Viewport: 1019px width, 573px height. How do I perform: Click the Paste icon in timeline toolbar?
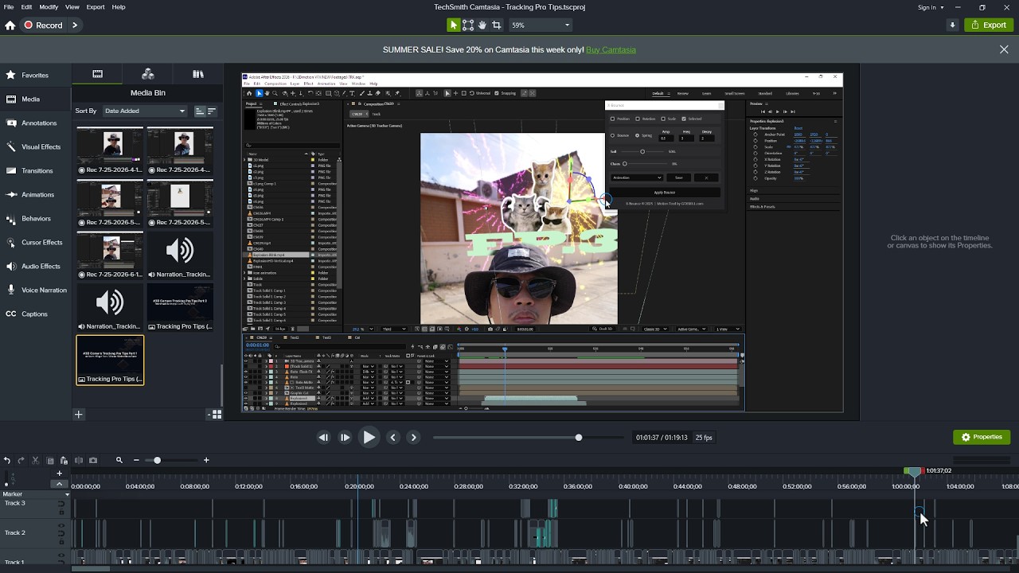pyautogui.click(x=64, y=460)
